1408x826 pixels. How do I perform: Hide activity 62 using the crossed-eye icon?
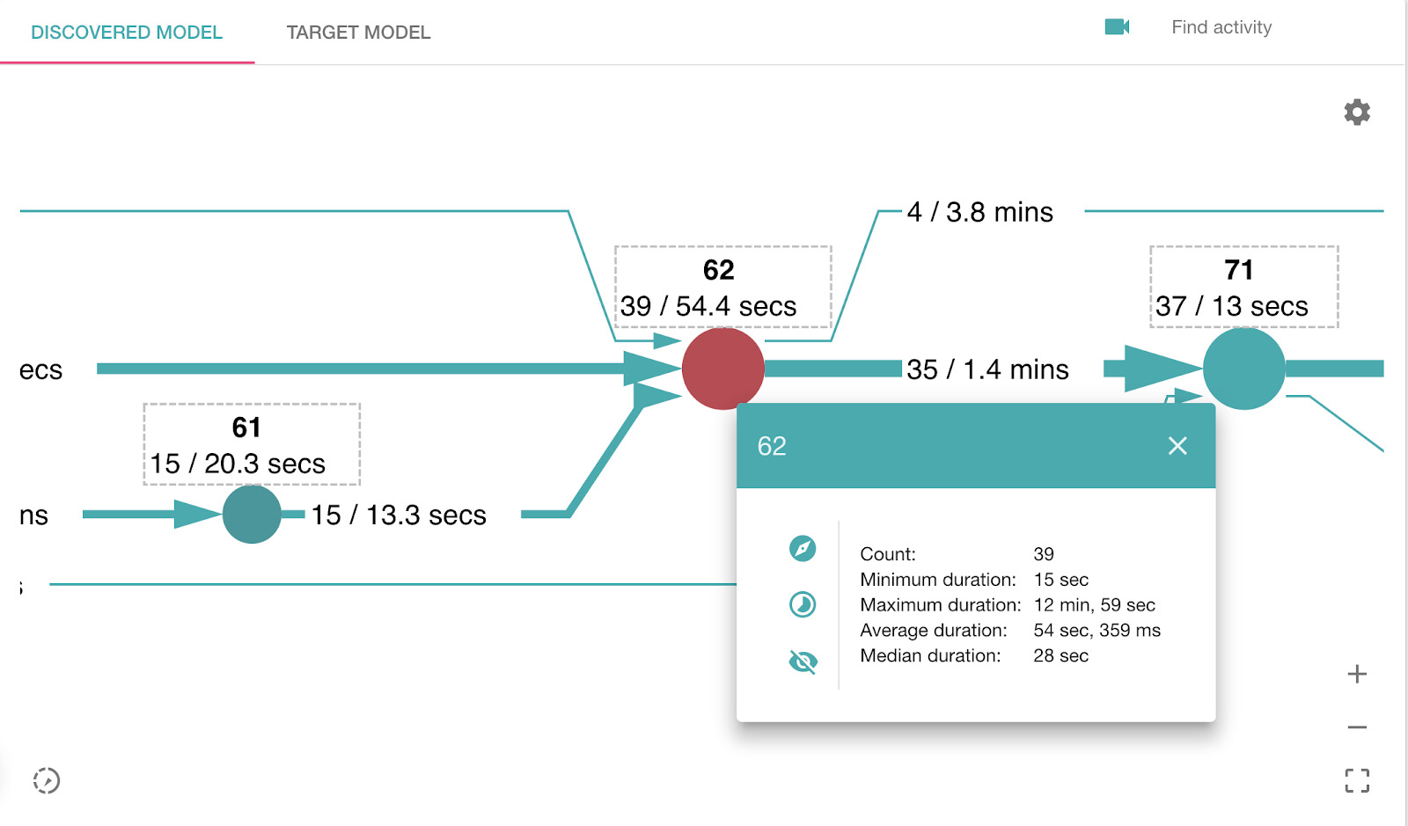pos(802,662)
